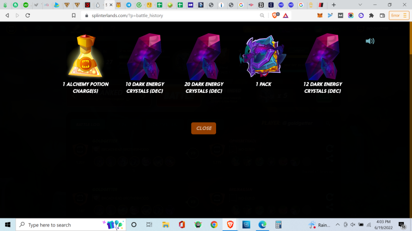Image resolution: width=412 pixels, height=231 pixels.
Task: Open File Explorer from taskbar
Action: [166, 224]
